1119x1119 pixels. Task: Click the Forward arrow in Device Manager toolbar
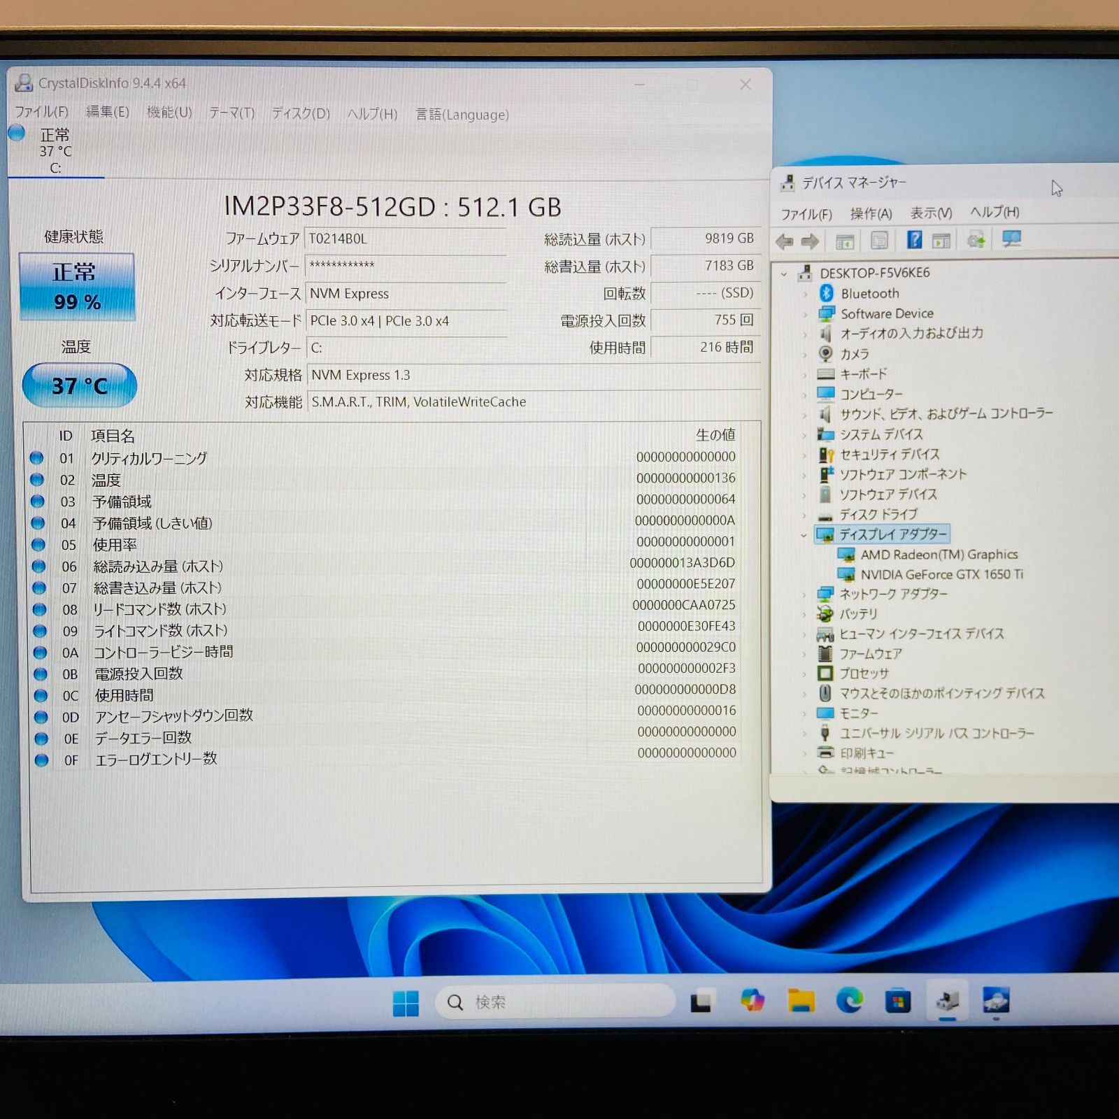pos(810,242)
